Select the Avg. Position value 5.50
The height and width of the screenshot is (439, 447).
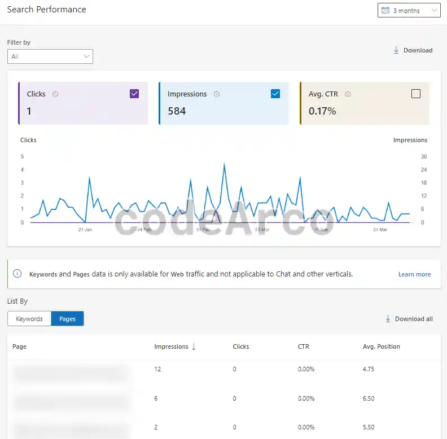tap(369, 427)
